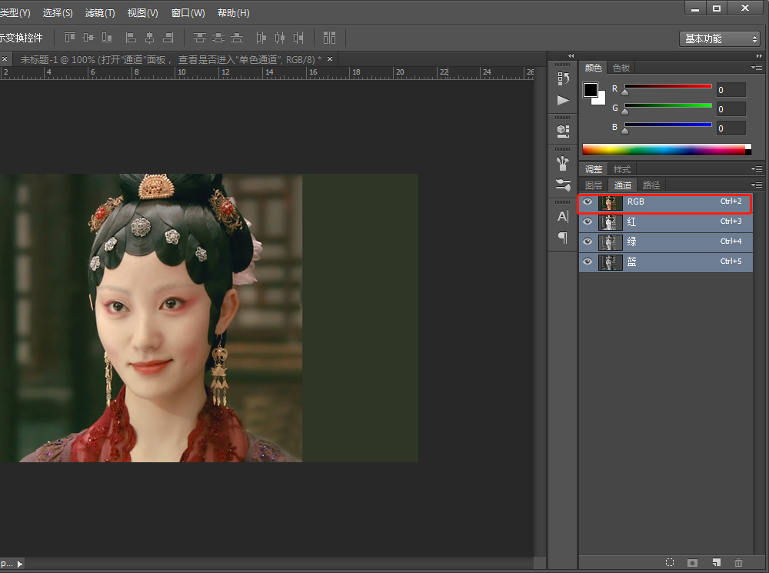769x573 pixels.
Task: Delete current channel trash icon
Action: [738, 563]
